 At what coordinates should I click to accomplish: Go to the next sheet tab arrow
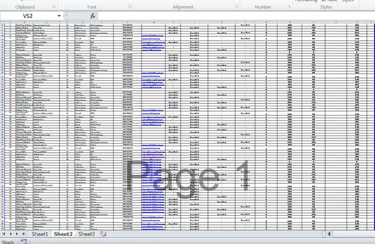tap(17, 234)
